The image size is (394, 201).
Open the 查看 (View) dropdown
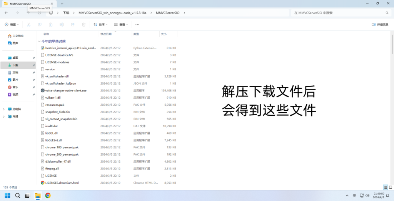tap(121, 25)
